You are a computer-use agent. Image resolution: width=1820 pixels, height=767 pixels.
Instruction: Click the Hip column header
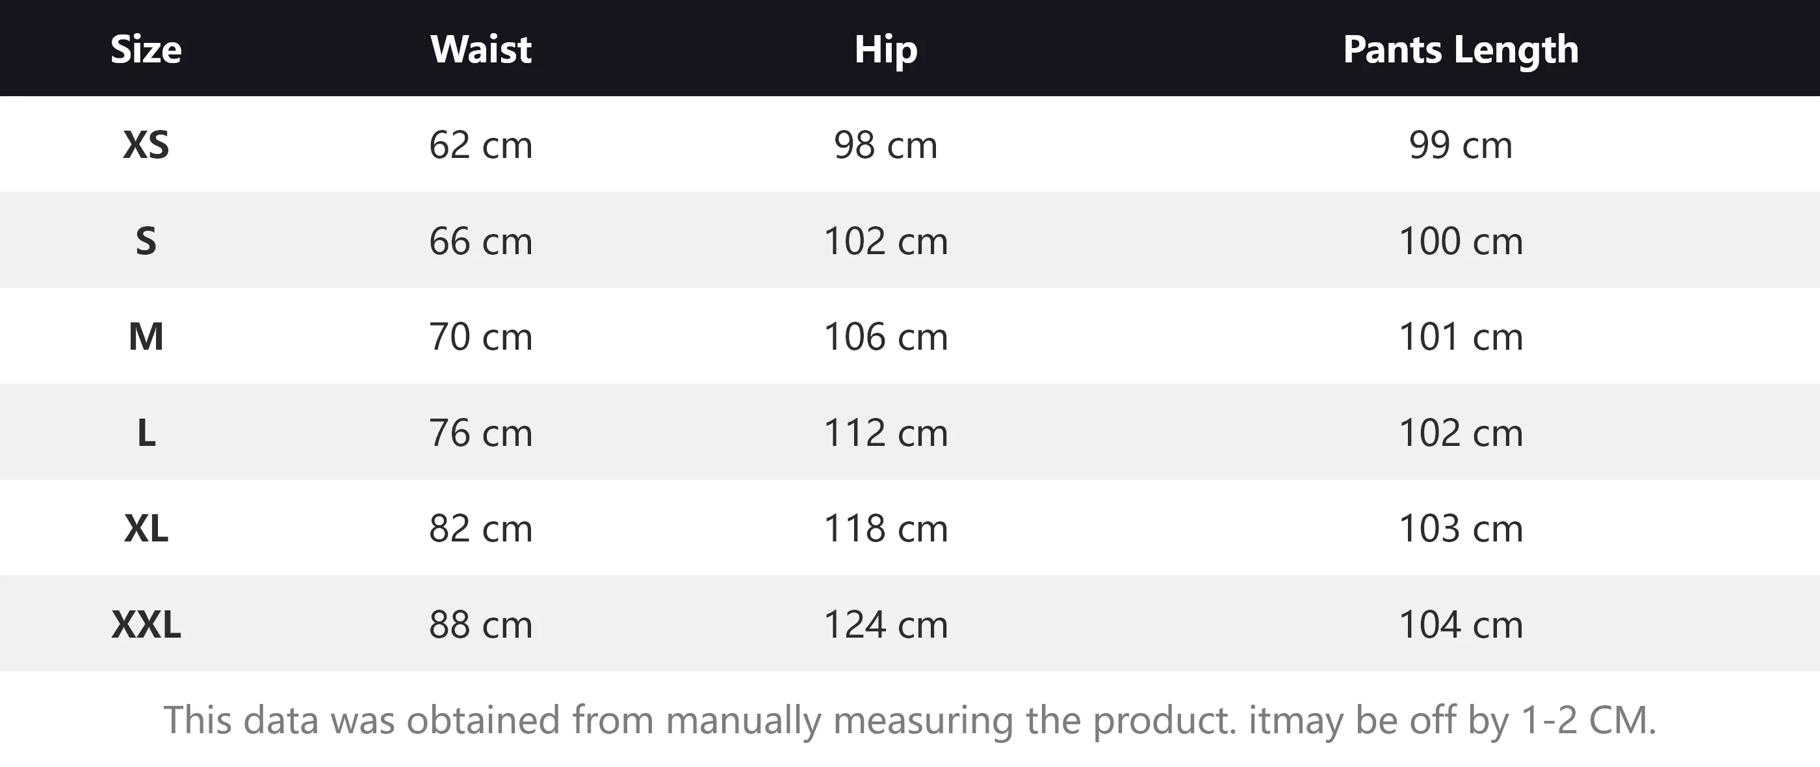click(x=885, y=49)
